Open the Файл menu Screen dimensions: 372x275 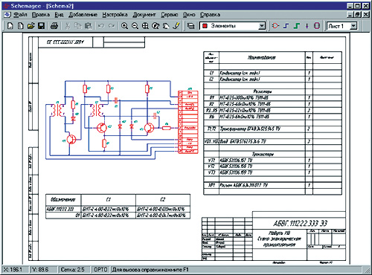(20, 15)
